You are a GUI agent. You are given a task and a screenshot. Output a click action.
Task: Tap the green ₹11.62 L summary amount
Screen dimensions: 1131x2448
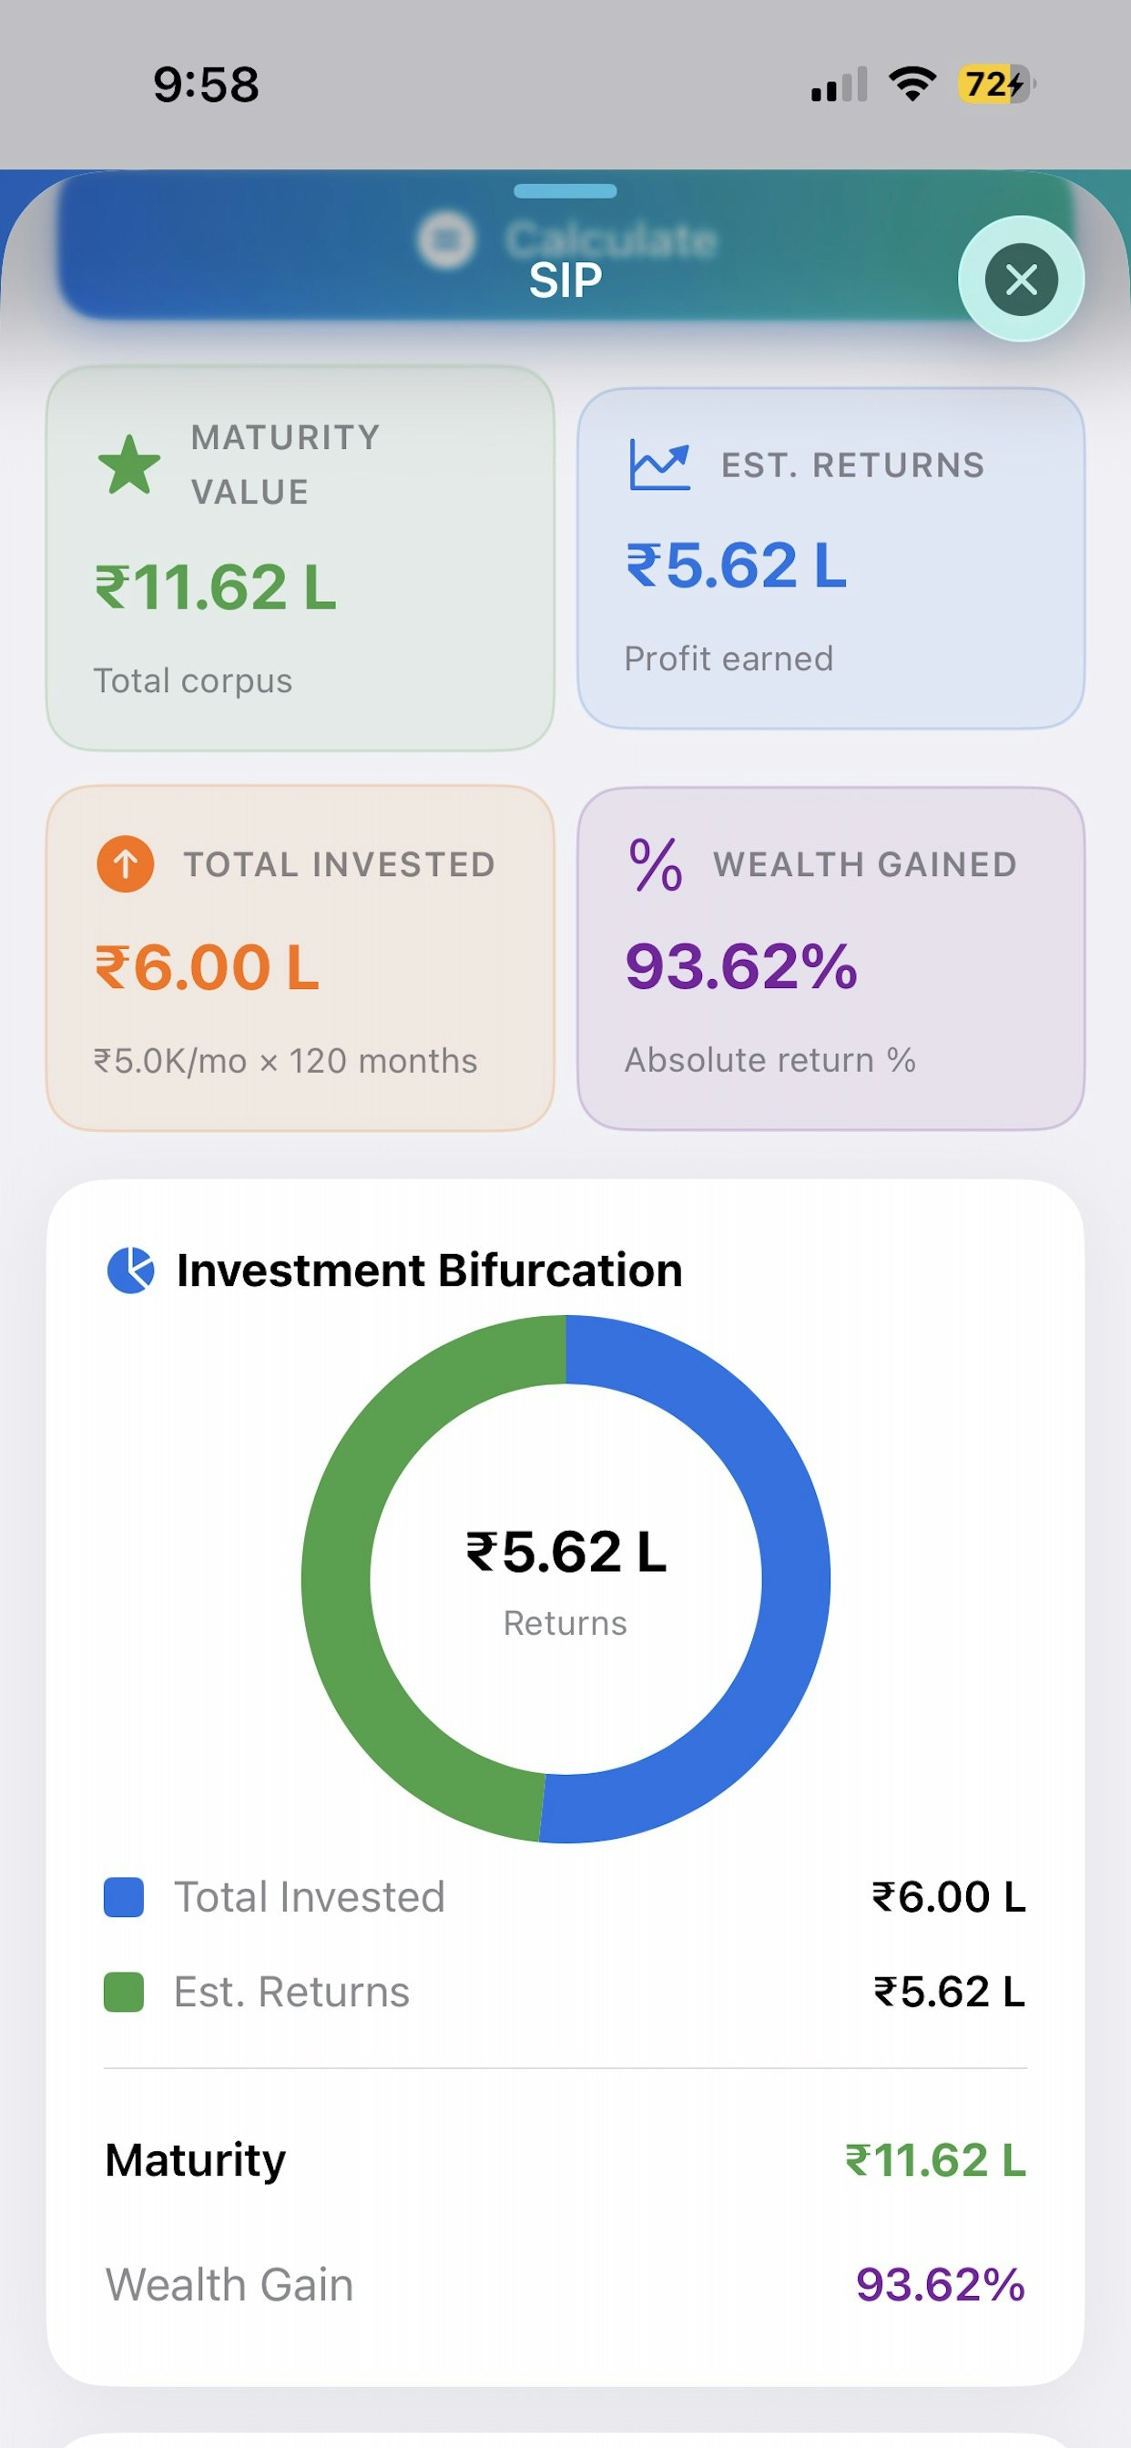(x=936, y=2160)
